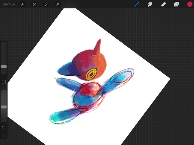Tap the square modify button in the sidebar
Screen dimensions: 194x145
coord(4,82)
